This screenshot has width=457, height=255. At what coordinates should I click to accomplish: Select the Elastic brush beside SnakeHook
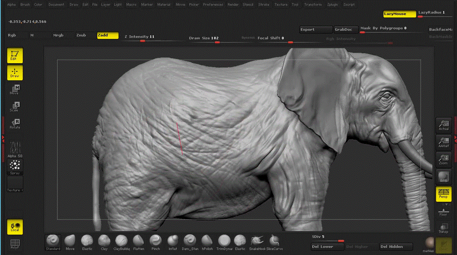point(240,242)
